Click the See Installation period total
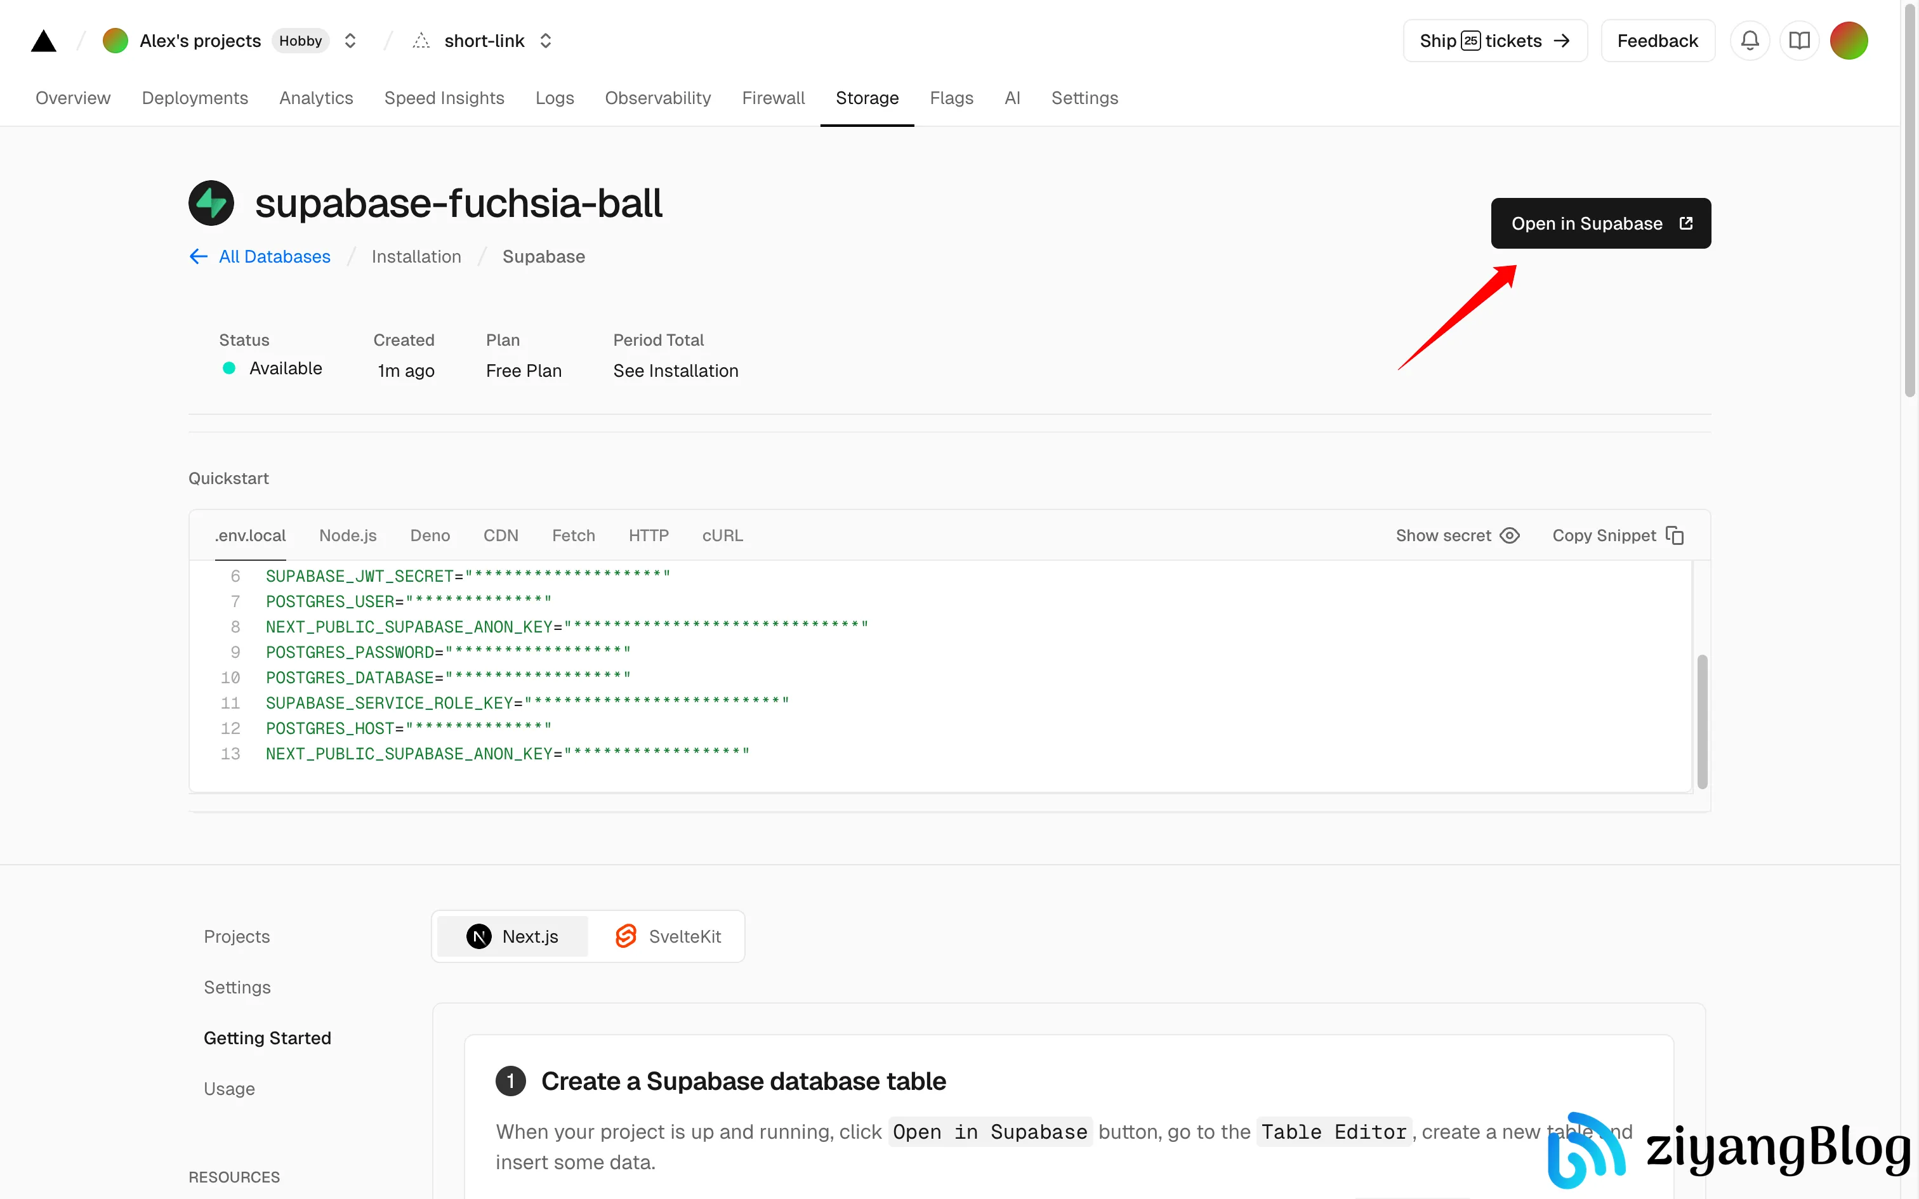This screenshot has height=1199, width=1919. [676, 371]
